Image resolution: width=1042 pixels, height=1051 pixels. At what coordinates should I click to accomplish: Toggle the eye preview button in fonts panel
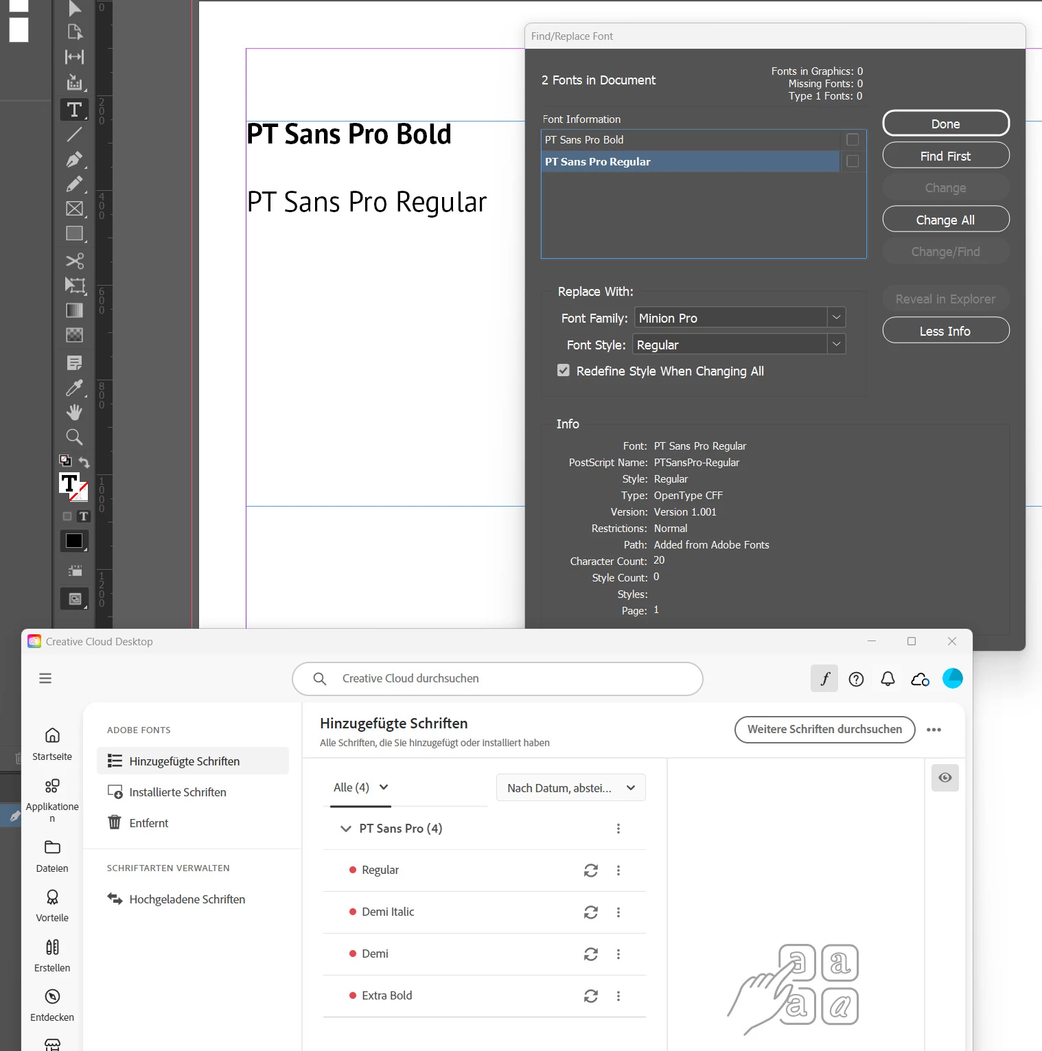(945, 778)
